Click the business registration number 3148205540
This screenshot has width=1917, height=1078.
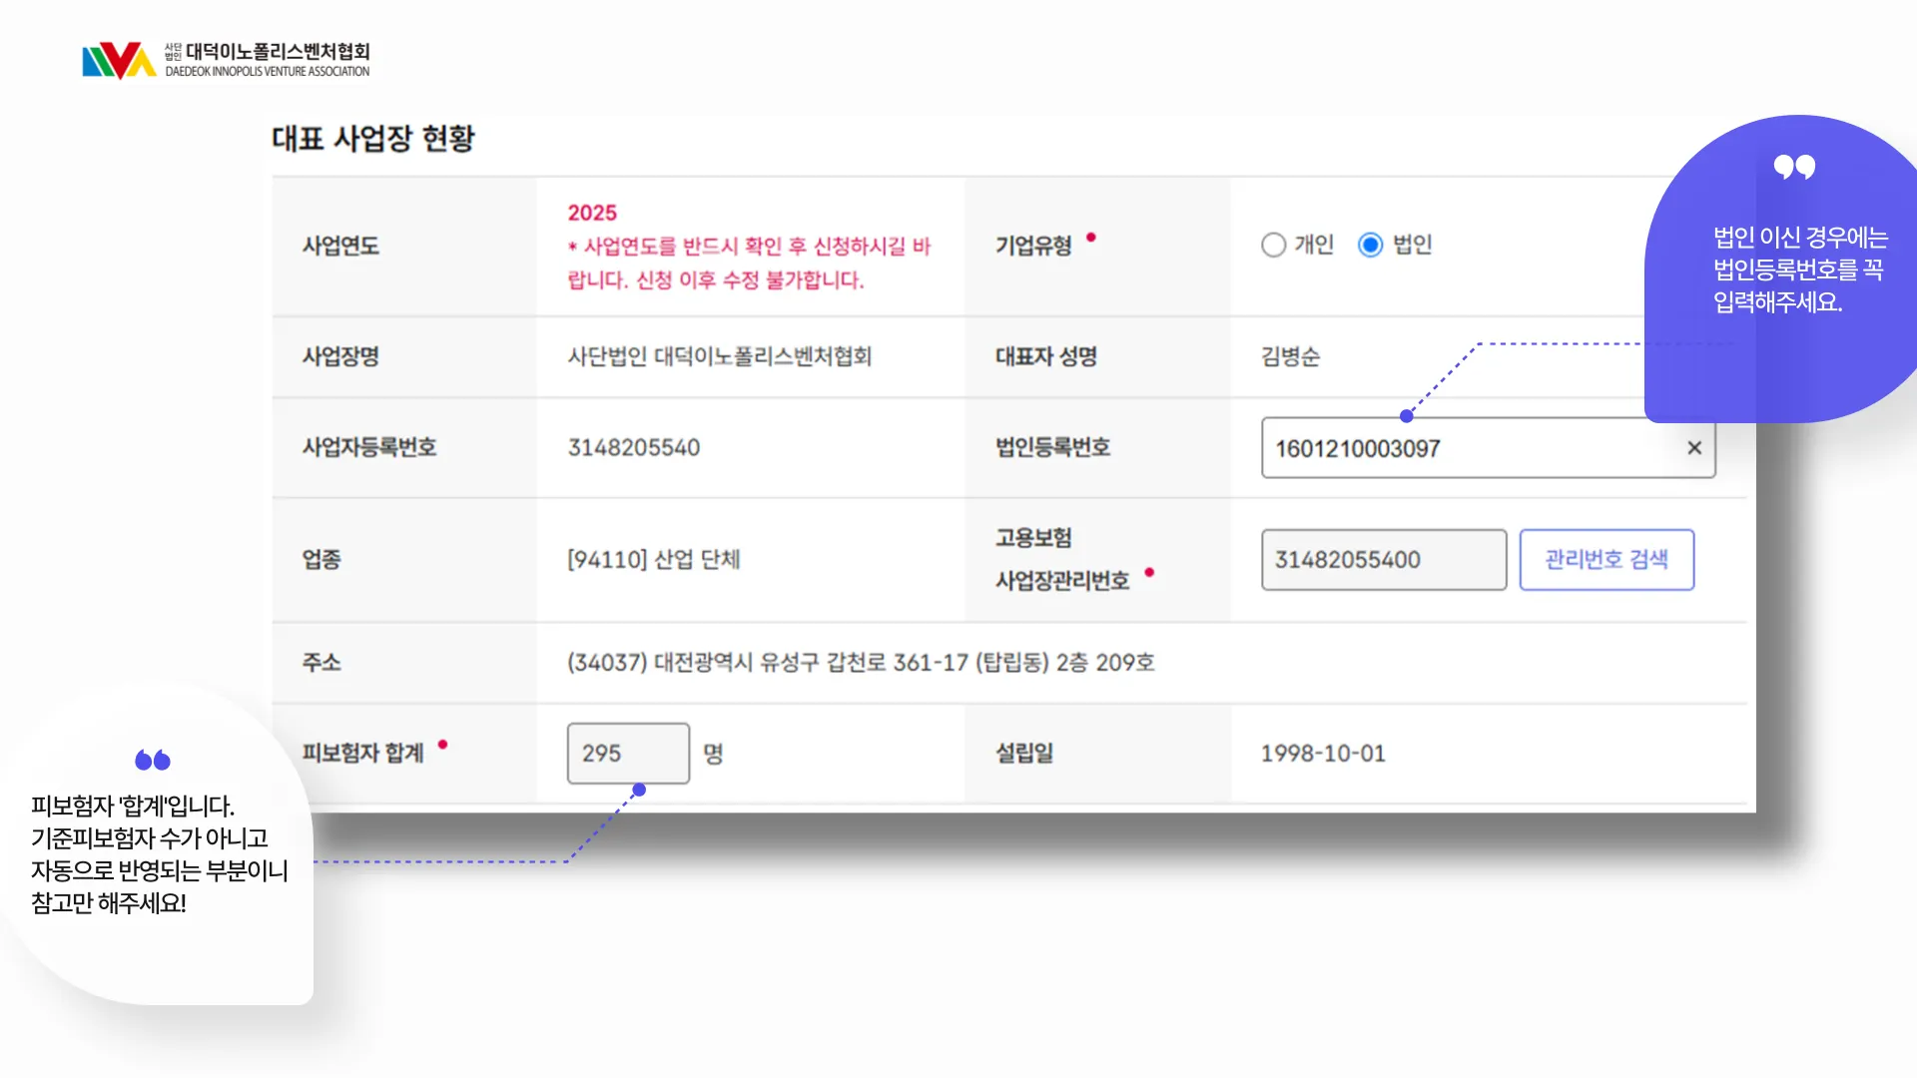click(633, 448)
